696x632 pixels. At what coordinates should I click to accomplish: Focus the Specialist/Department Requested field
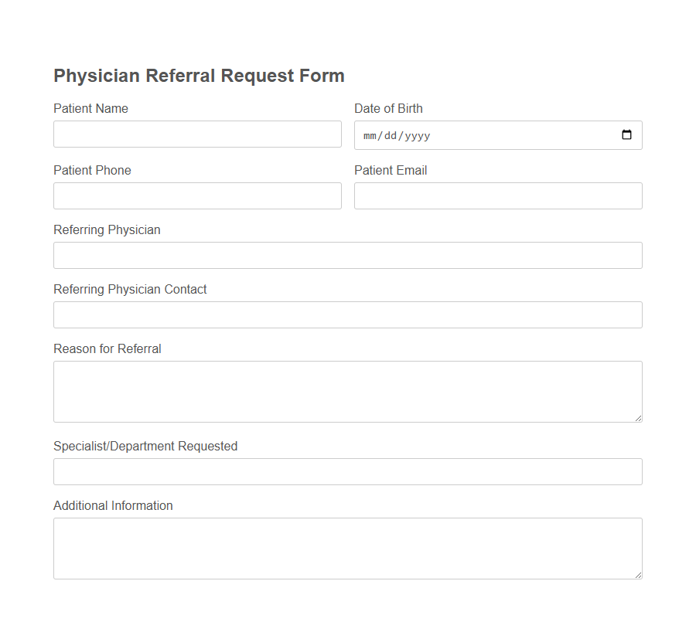tap(347, 471)
